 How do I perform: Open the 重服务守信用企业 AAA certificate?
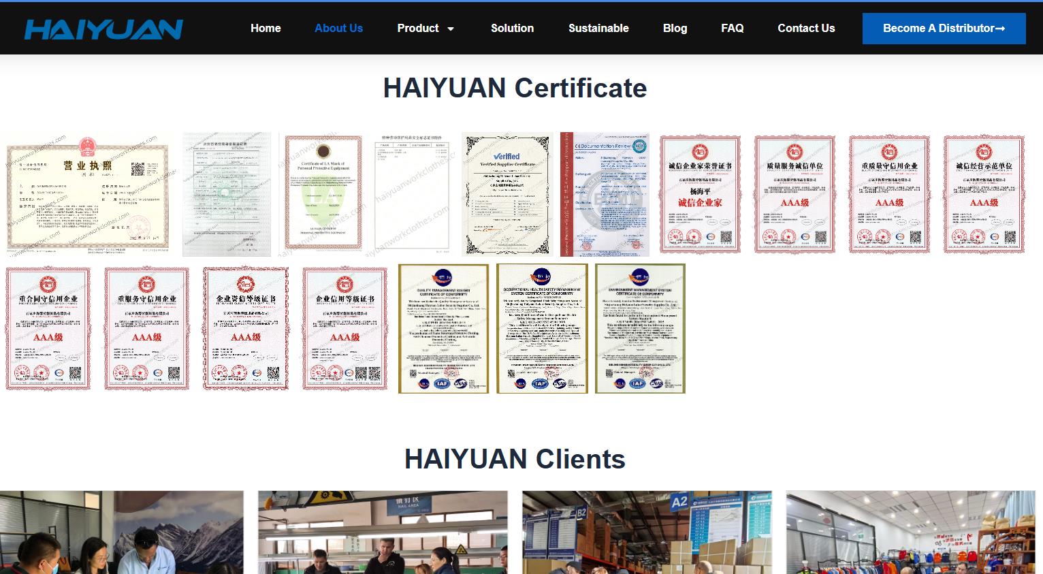click(146, 328)
